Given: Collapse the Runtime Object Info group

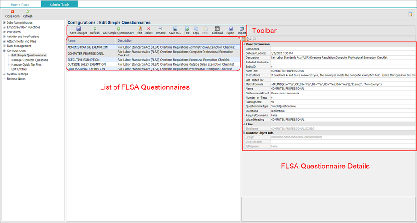Looking at the screenshot, I should 244,133.
